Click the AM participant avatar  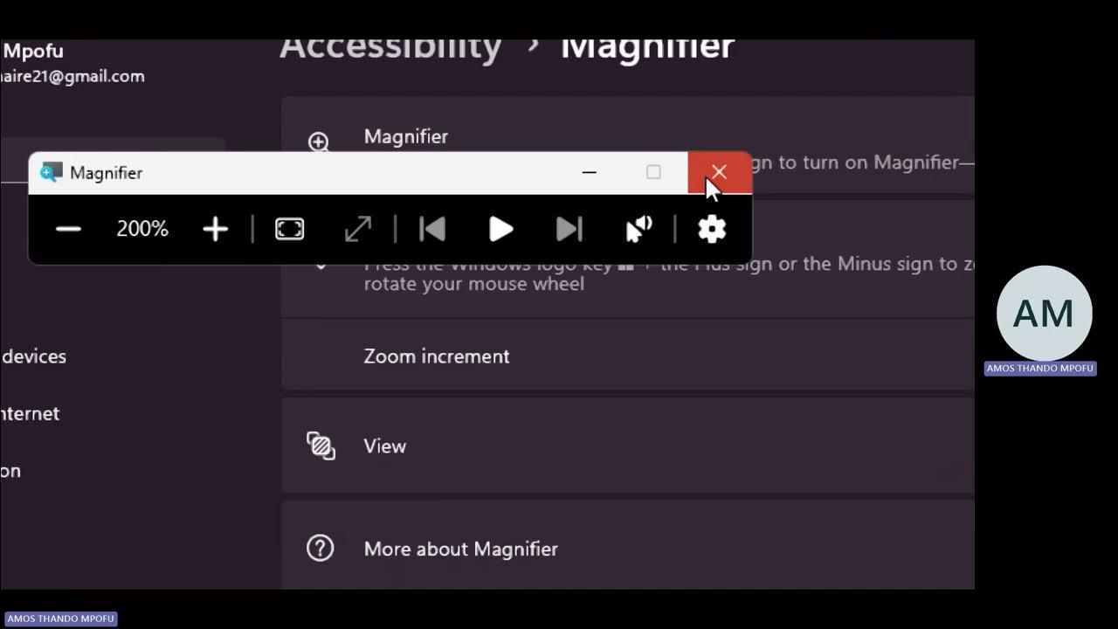[x=1044, y=314]
